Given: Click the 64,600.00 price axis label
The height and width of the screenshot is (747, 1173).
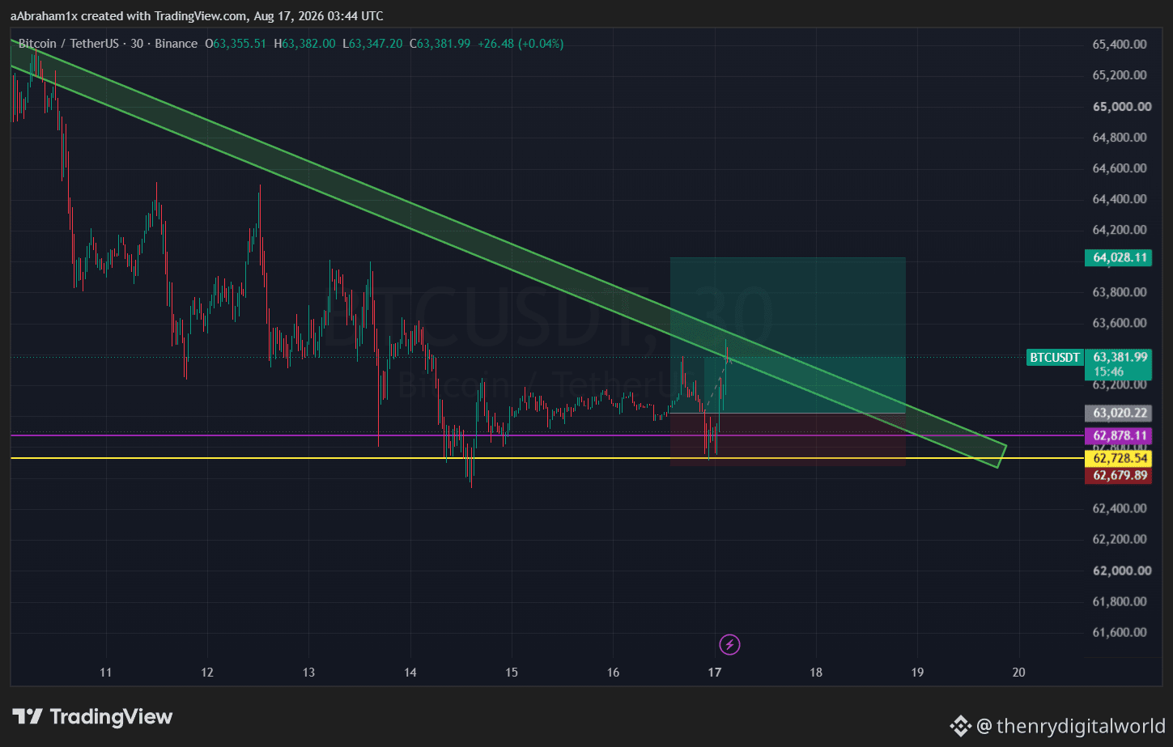Looking at the screenshot, I should coord(1120,168).
